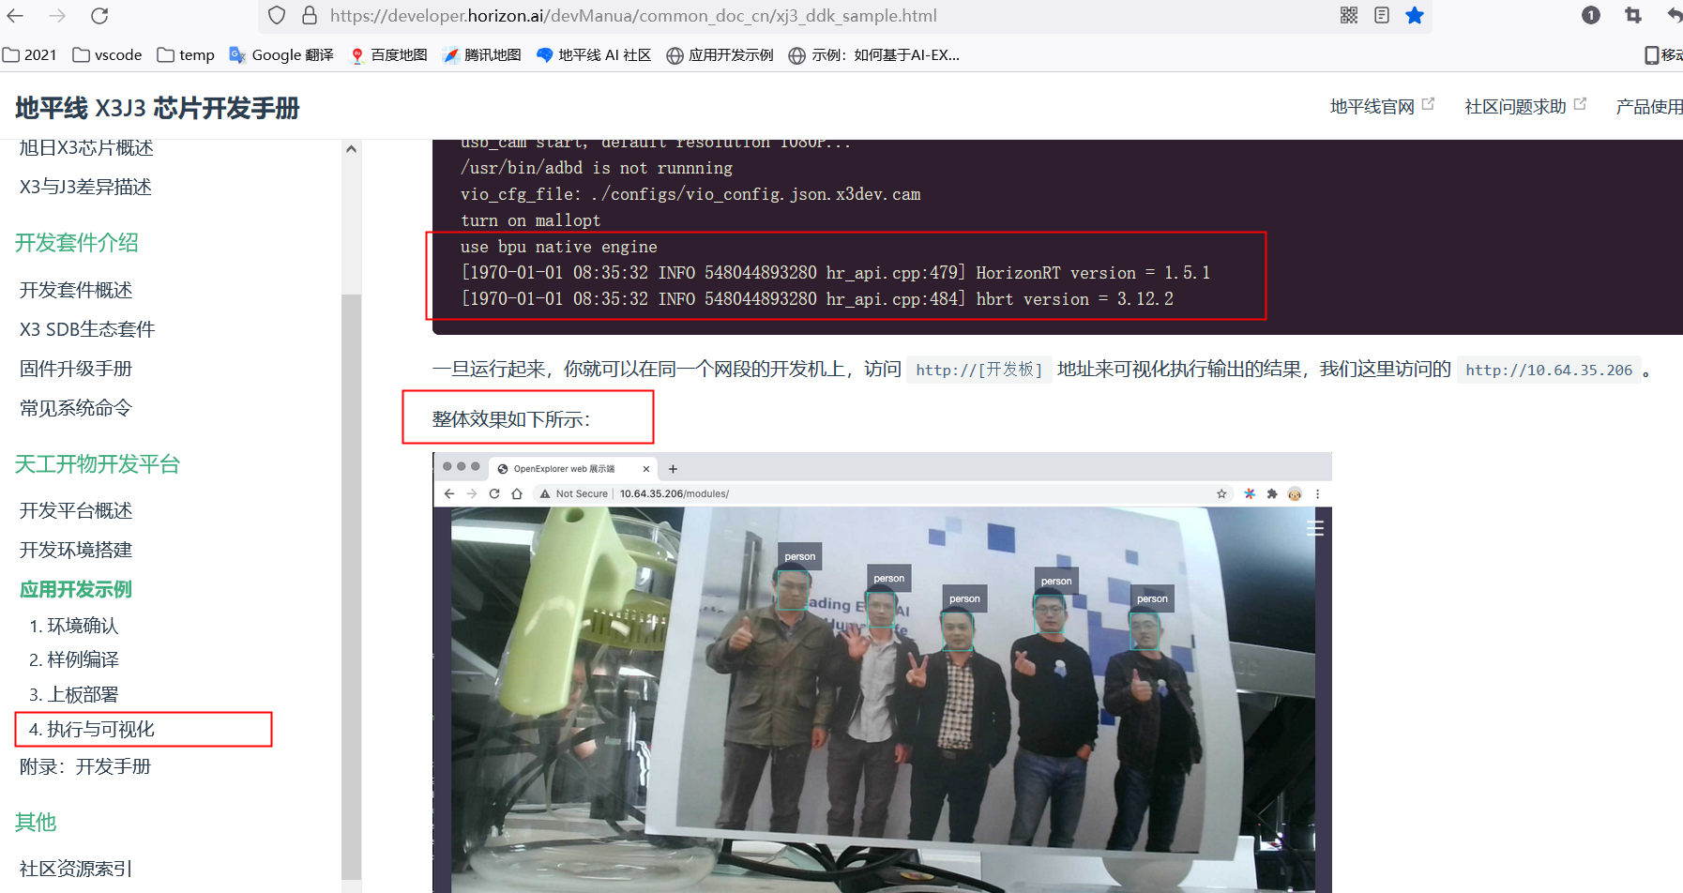Click the browser reload button
The image size is (1683, 893).
pos(99,16)
